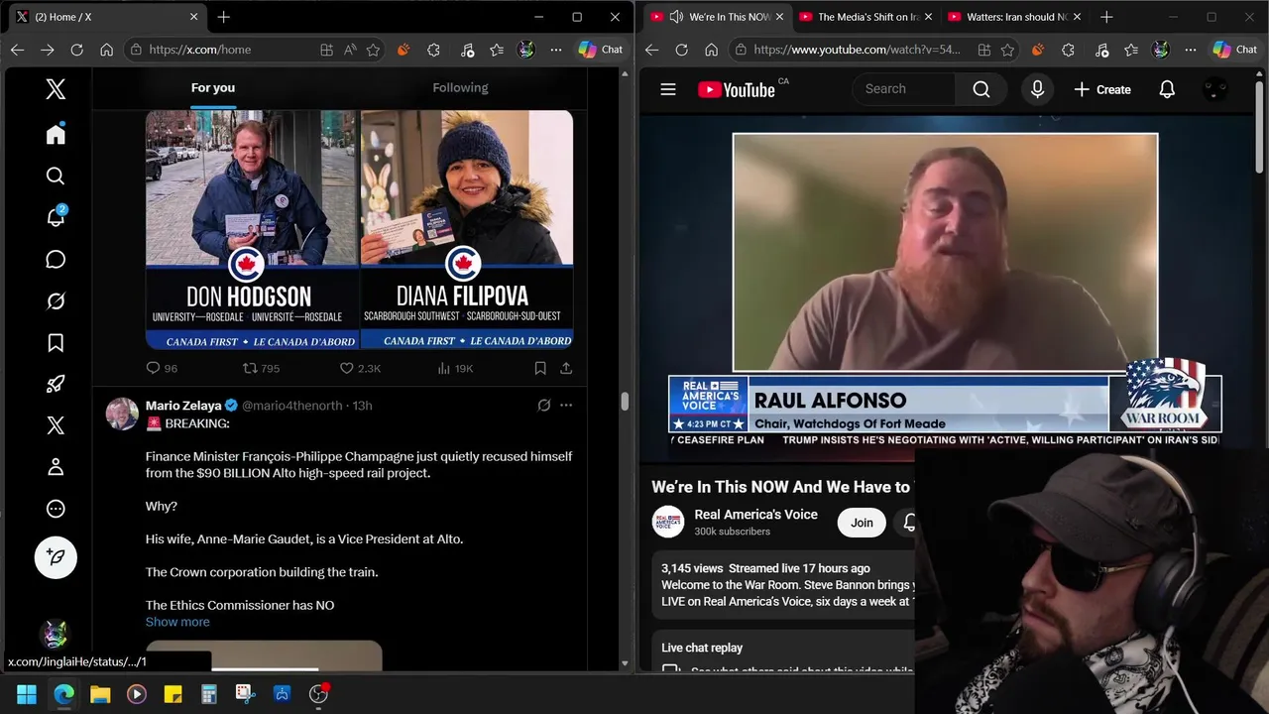Open new tab in the X browser window
The width and height of the screenshot is (1269, 714).
(x=224, y=17)
